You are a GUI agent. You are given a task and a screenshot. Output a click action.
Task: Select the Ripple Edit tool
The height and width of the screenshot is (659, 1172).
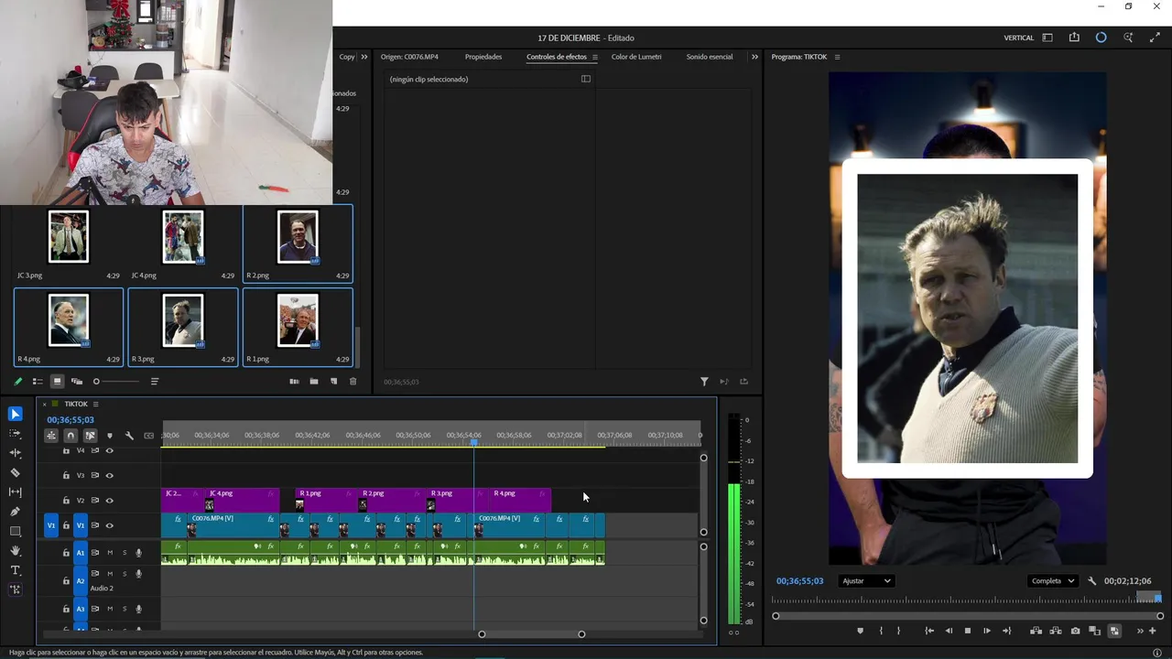coord(16,453)
